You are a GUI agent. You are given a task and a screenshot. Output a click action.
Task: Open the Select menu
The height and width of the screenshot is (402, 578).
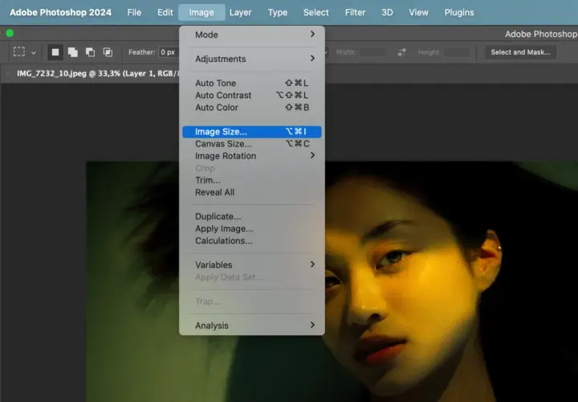316,13
